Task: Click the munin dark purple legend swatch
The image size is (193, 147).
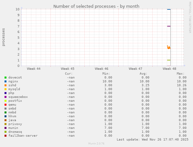Action: [5, 128]
